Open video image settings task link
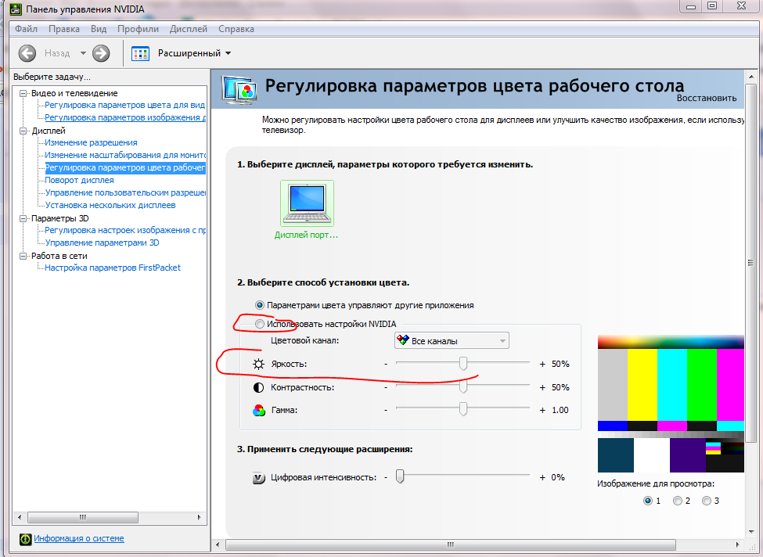Screen dimensions: 763x557 click(x=125, y=117)
